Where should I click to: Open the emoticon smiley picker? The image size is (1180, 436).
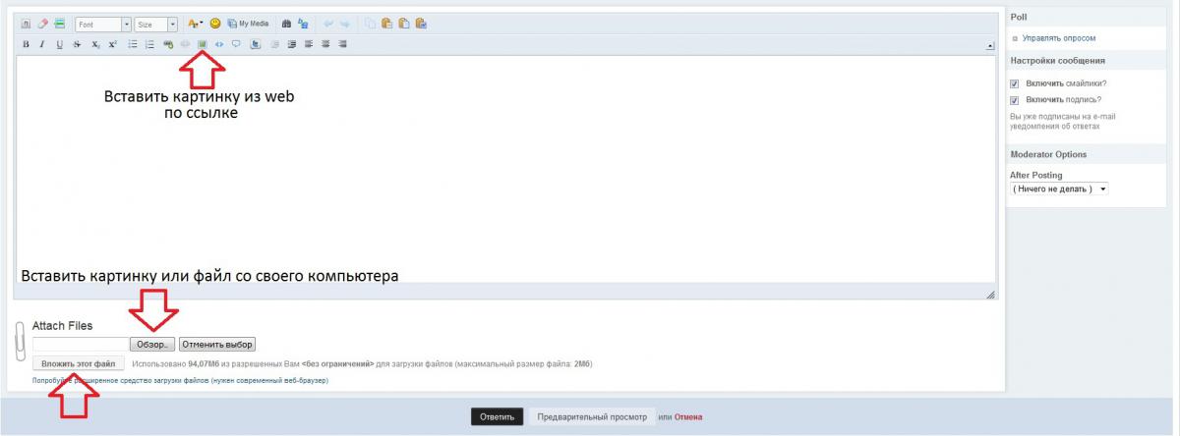[214, 24]
